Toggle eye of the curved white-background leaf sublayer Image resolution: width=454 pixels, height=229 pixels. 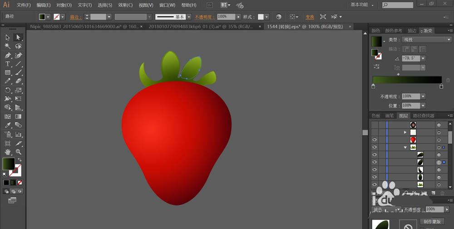click(x=375, y=169)
